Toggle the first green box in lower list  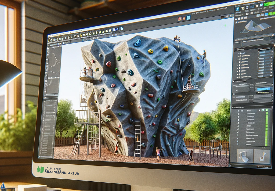tap(267, 114)
